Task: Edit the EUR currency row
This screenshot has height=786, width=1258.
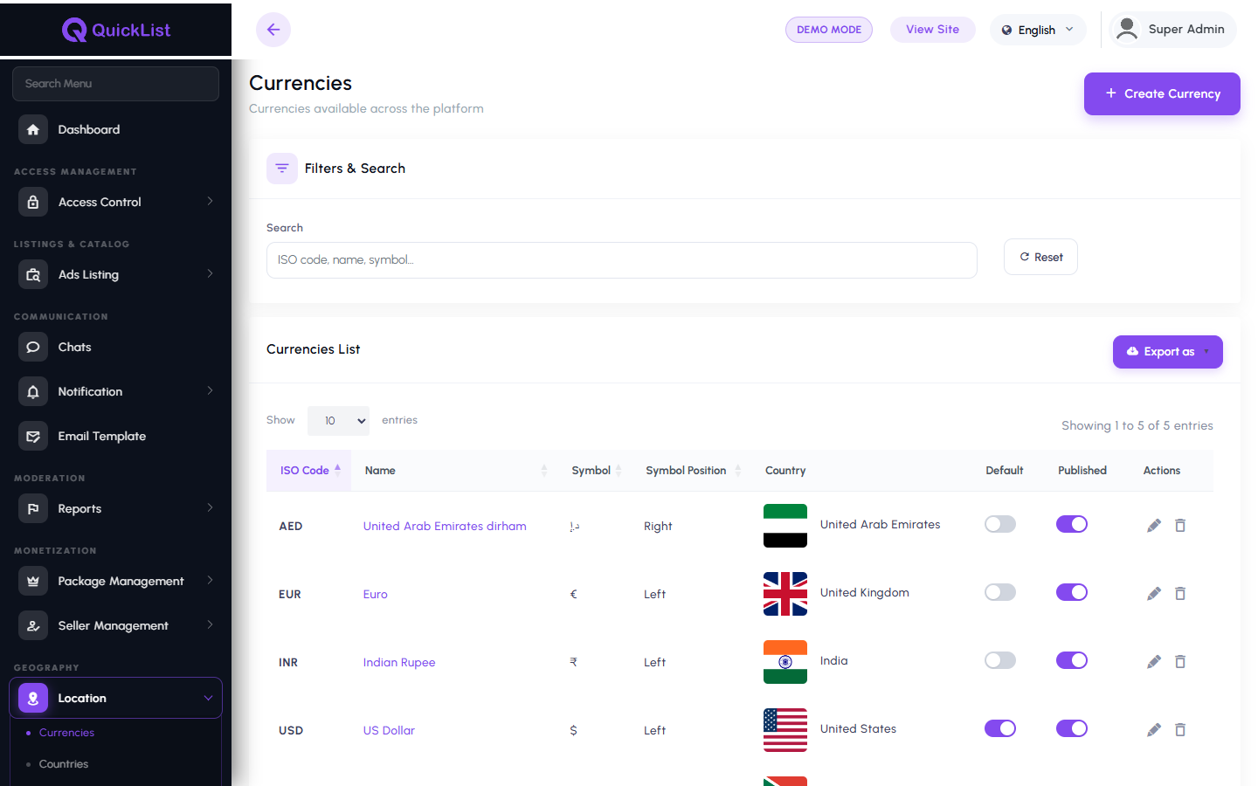Action: [1154, 593]
